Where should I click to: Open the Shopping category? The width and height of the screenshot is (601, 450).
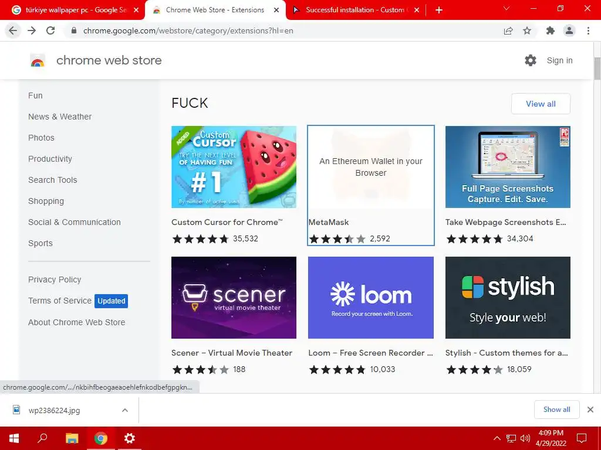tap(46, 201)
